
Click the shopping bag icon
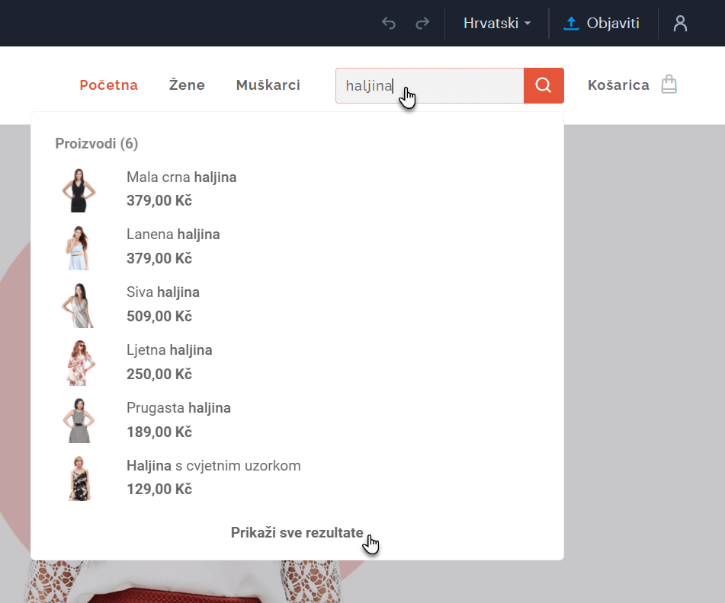(669, 85)
